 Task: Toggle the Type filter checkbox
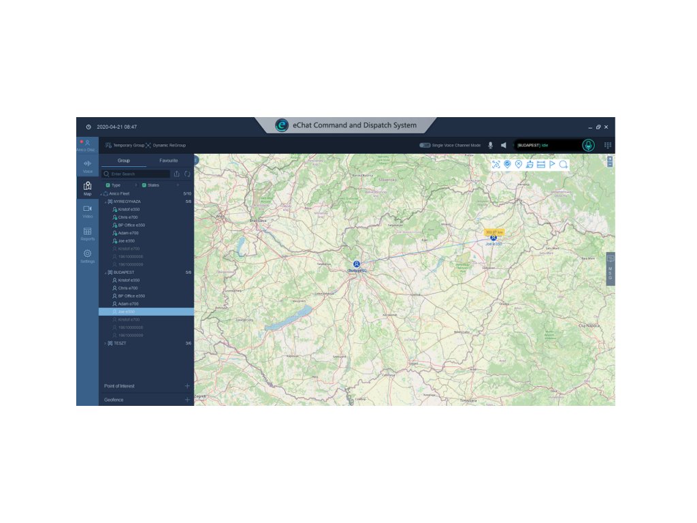(108, 185)
